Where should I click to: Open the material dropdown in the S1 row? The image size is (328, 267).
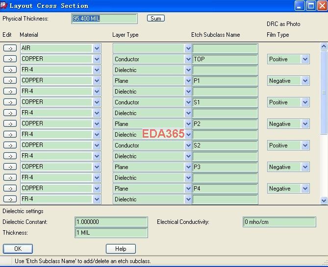(x=97, y=102)
